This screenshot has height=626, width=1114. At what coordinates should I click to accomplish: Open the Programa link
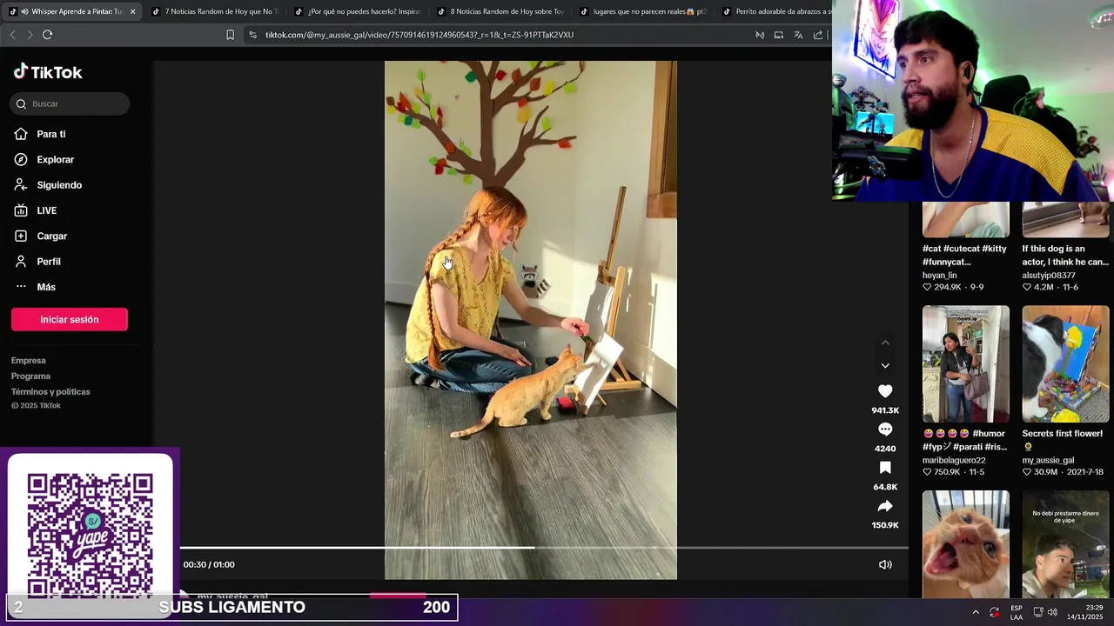31,376
